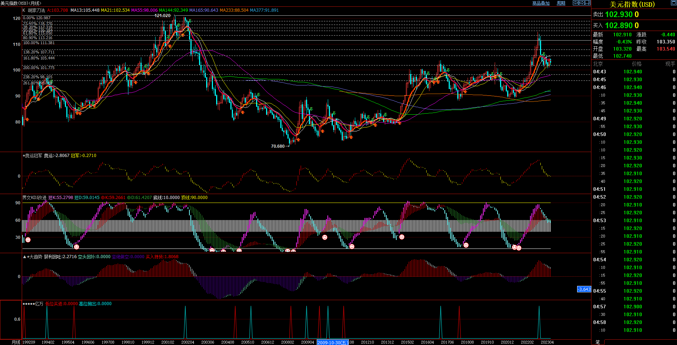Click the blue -3.643 value tag
The height and width of the screenshot is (345, 677).
click(x=584, y=289)
